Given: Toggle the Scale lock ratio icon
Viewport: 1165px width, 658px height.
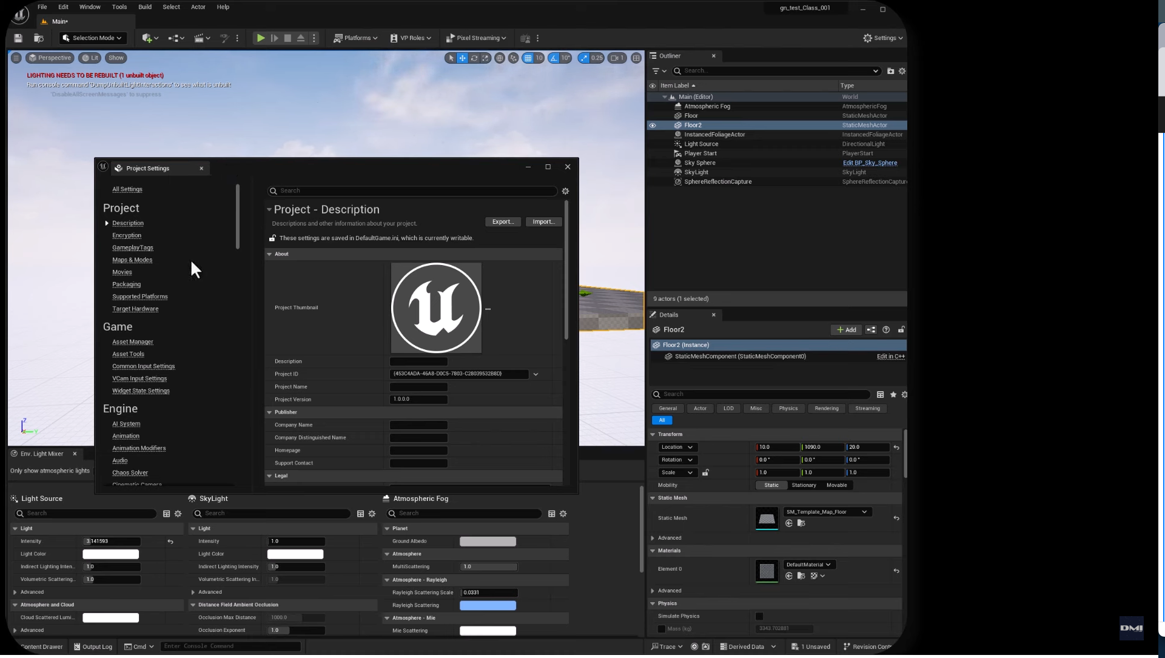Looking at the screenshot, I should [705, 472].
